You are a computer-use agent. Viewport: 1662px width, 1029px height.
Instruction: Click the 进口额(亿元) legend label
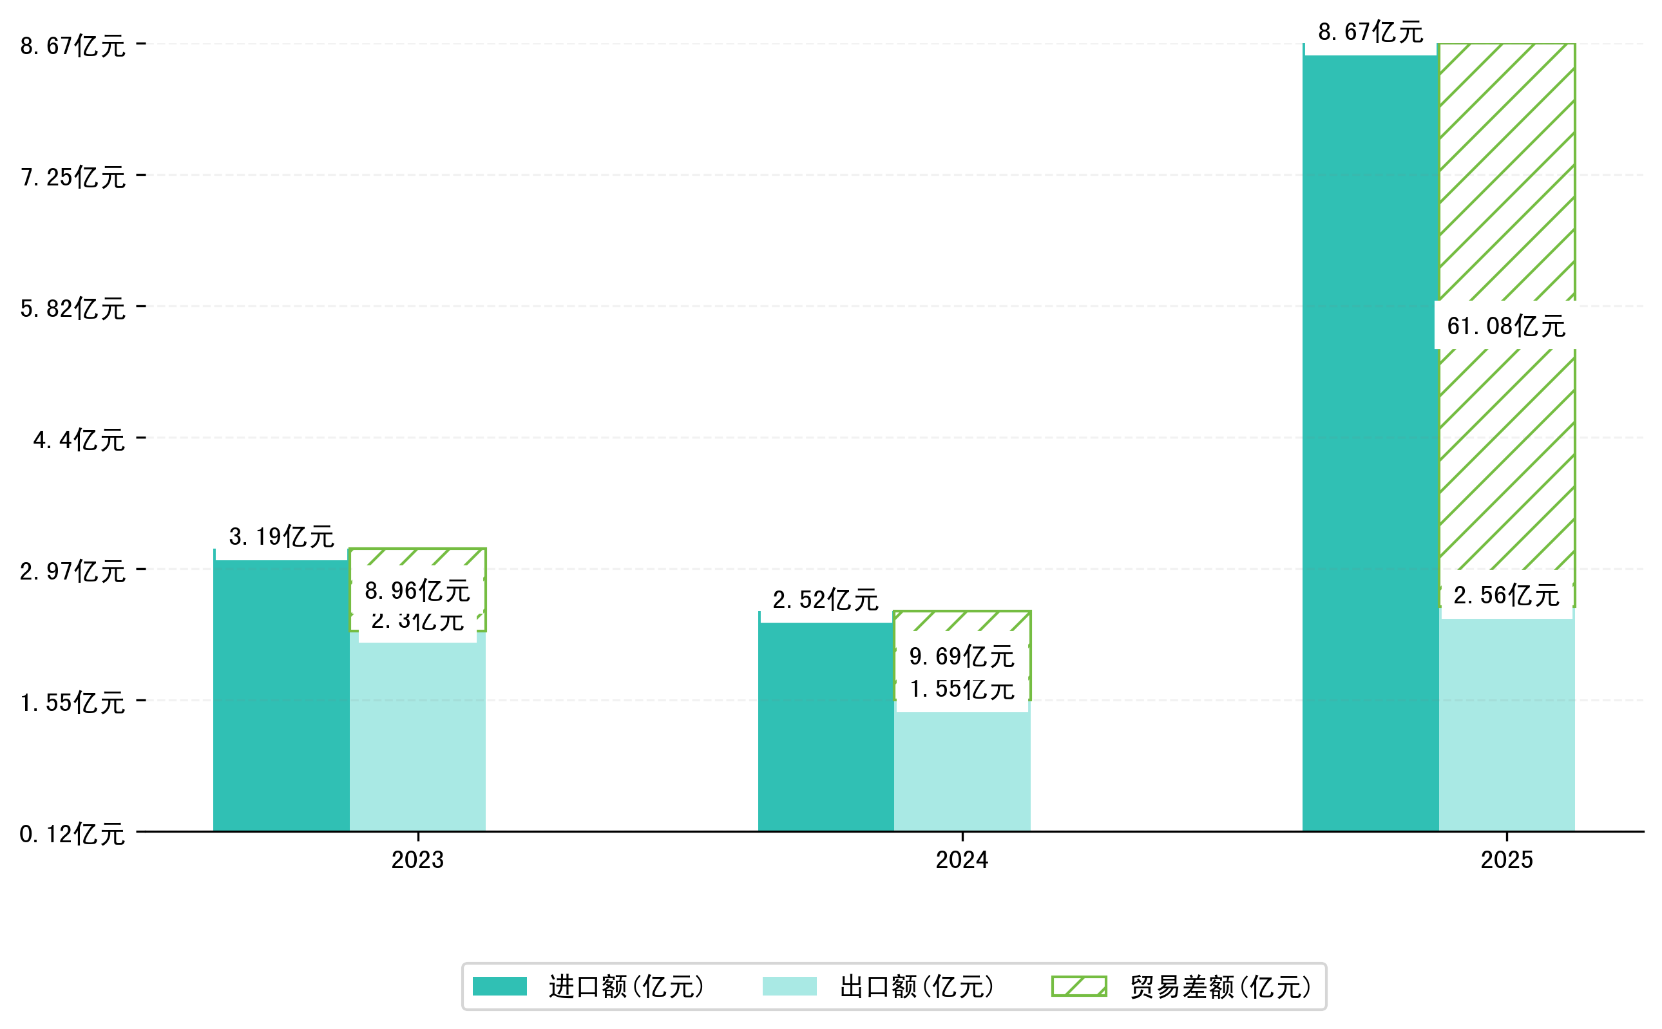coord(626,987)
